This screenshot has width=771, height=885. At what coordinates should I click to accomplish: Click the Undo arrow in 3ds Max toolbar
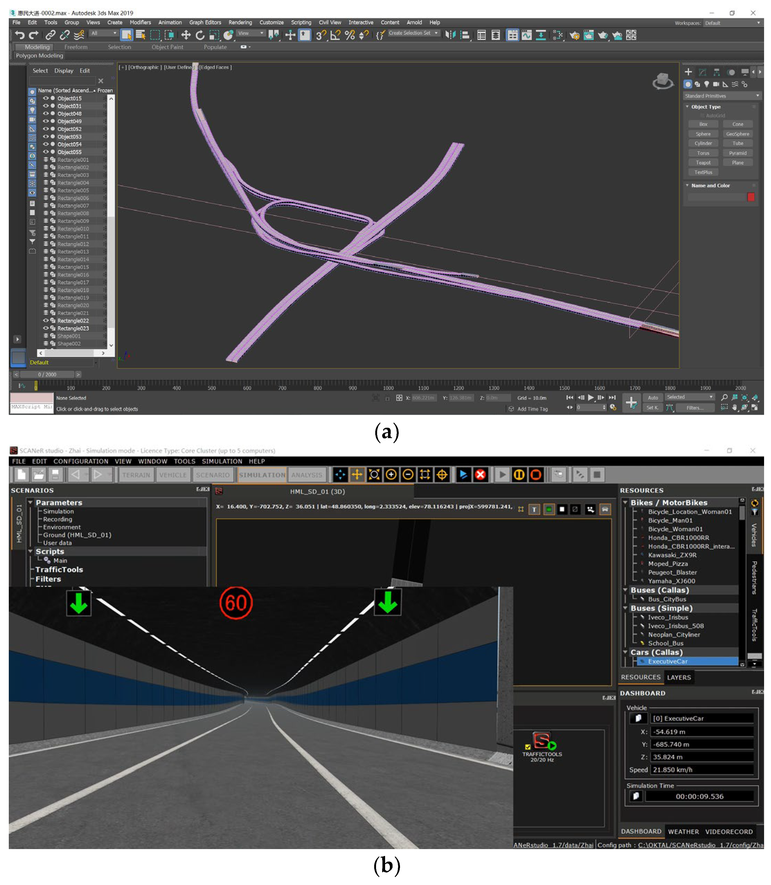pos(19,35)
